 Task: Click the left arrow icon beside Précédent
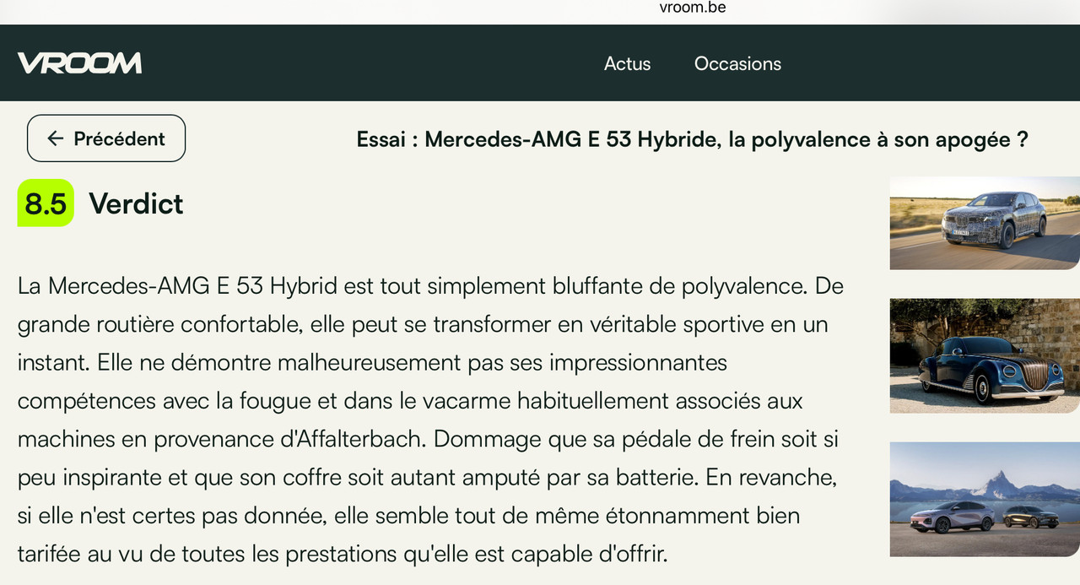[56, 138]
